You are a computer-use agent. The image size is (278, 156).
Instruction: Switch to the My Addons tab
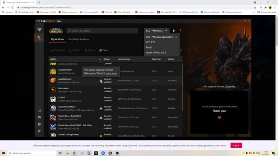(57, 39)
